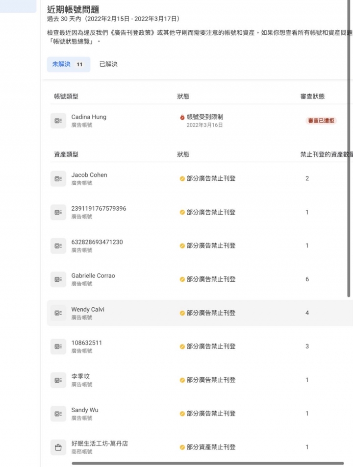This screenshot has width=353, height=467.
Task: Click the ad account icon beside Gabrielle Corrao
Action: click(x=58, y=279)
